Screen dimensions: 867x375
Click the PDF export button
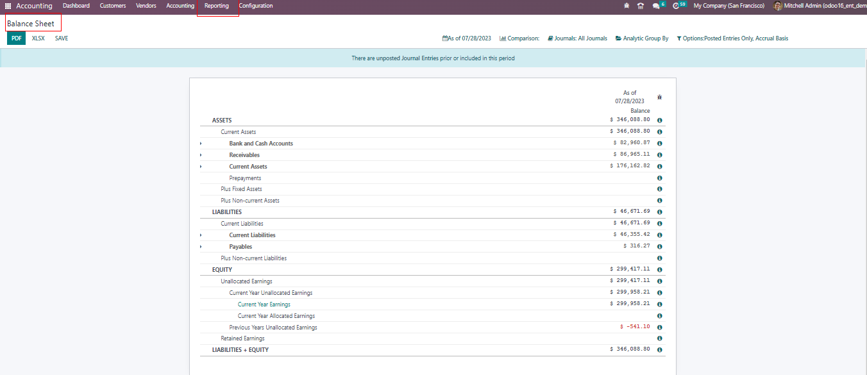tap(17, 38)
